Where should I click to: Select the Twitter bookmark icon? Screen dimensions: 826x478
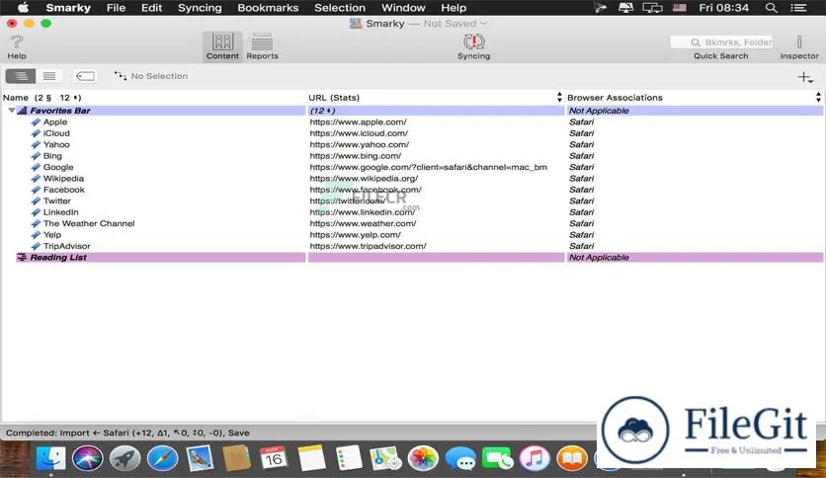point(36,201)
